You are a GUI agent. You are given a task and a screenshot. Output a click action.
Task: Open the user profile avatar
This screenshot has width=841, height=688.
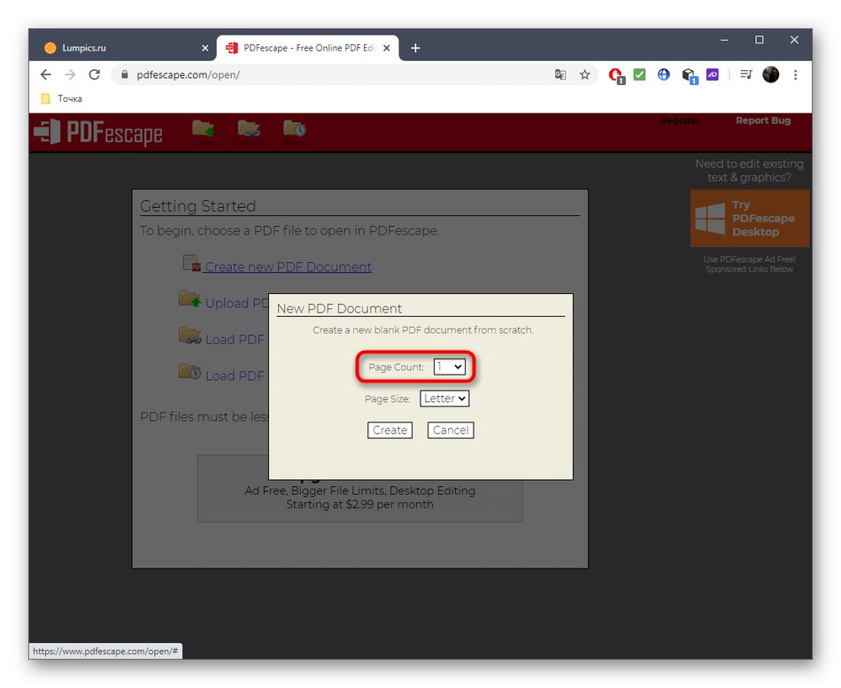pos(771,74)
